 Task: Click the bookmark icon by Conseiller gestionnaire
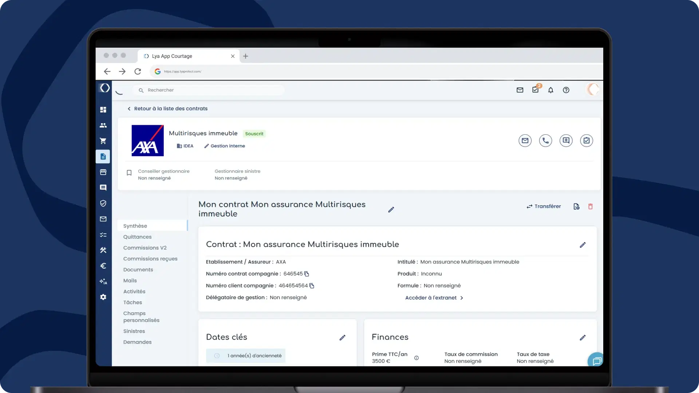pos(129,173)
